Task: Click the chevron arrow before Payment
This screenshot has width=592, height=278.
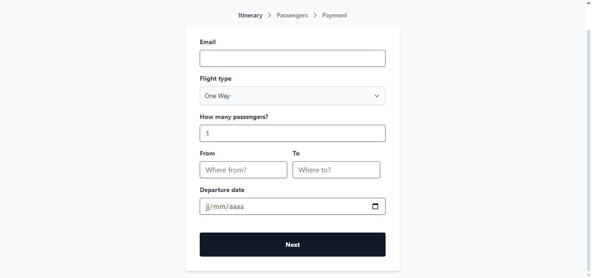Action: coord(315,15)
